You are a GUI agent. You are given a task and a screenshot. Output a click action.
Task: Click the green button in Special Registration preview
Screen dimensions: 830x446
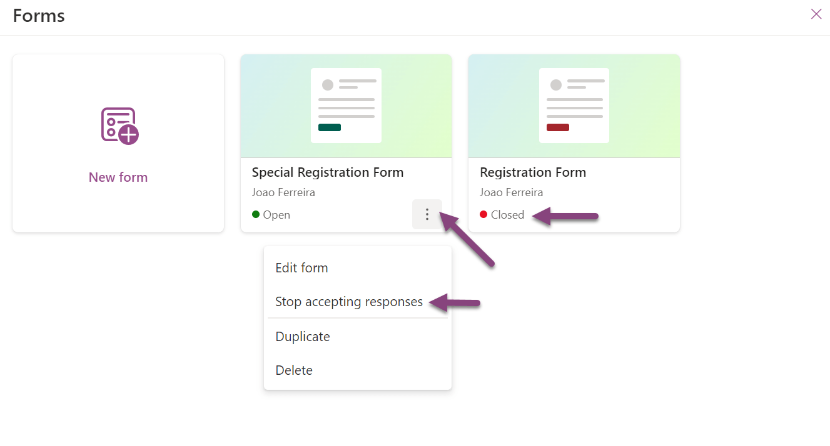pyautogui.click(x=330, y=127)
